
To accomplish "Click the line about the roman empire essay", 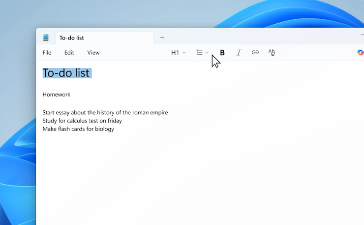I will click(x=105, y=112).
